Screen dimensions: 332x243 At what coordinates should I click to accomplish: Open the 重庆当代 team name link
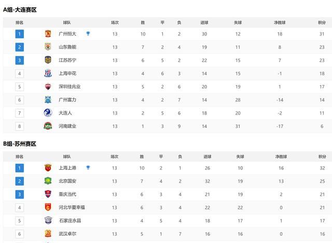(x=67, y=194)
